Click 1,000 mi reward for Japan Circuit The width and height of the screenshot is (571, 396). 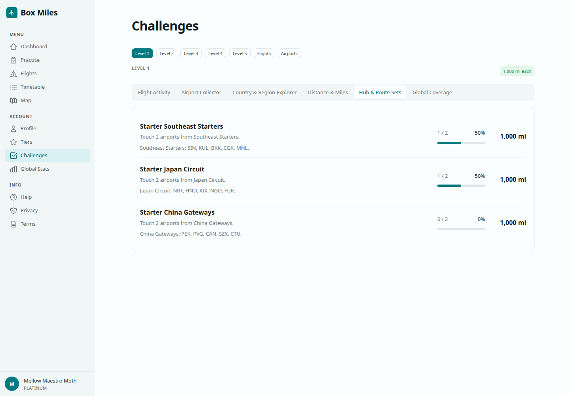[513, 179]
